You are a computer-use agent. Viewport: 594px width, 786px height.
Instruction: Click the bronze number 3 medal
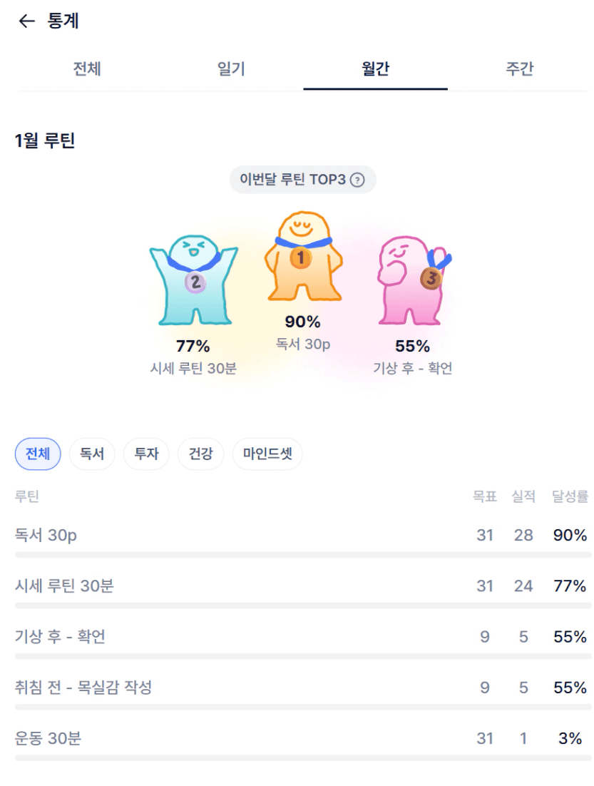[x=431, y=279]
